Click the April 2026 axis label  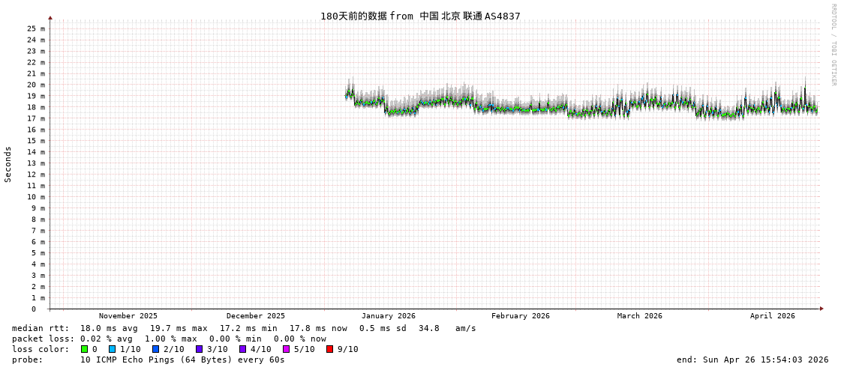pos(772,316)
